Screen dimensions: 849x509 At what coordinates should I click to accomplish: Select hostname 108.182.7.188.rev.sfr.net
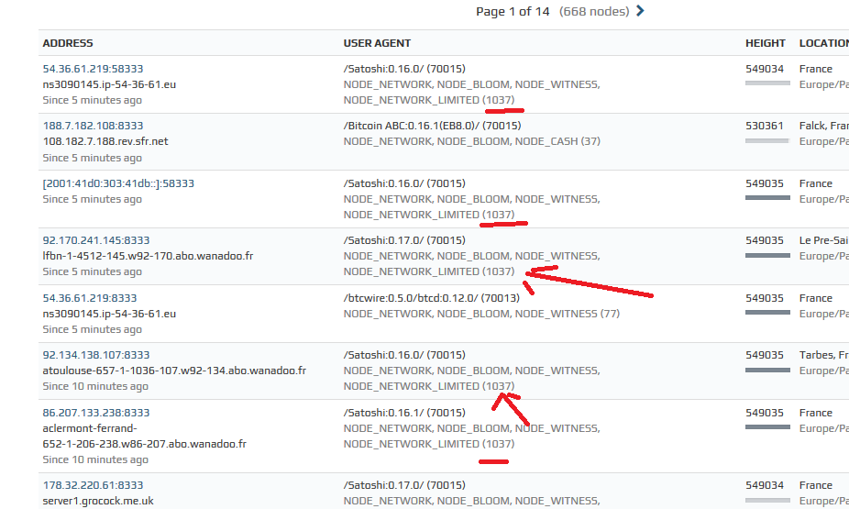pos(105,141)
